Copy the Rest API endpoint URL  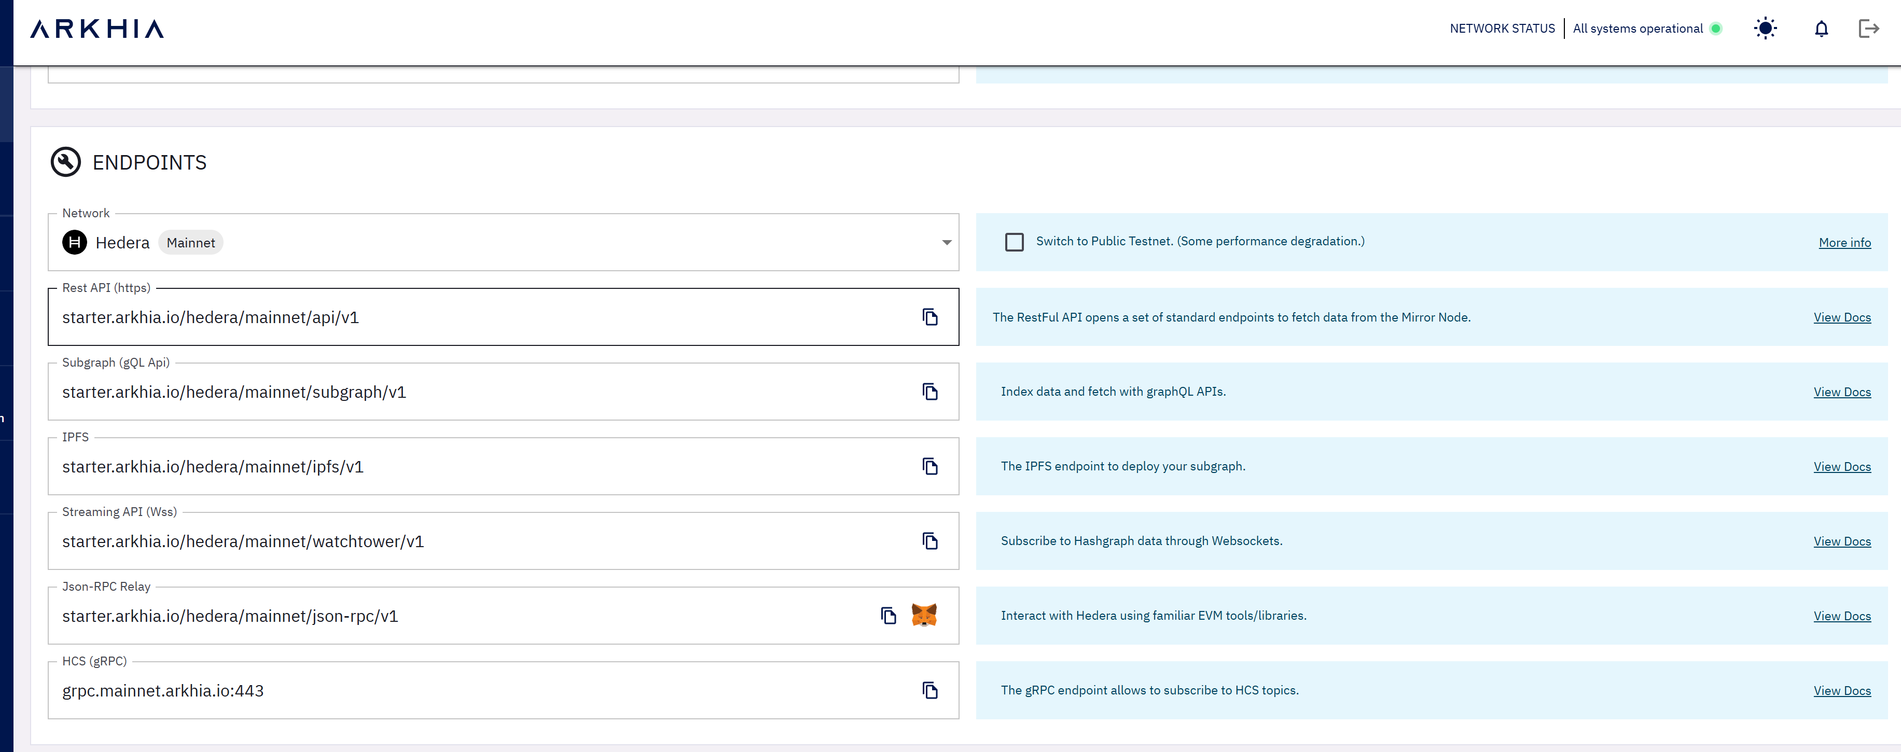930,317
